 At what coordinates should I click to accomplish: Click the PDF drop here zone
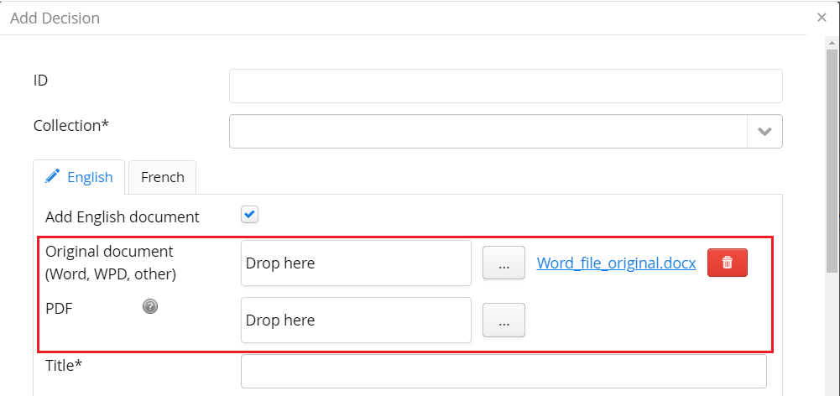[356, 320]
